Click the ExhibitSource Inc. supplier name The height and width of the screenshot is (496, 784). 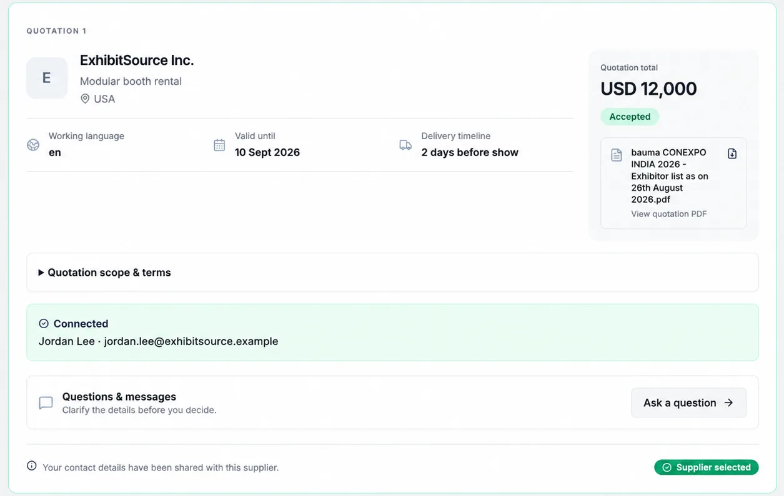click(x=137, y=61)
